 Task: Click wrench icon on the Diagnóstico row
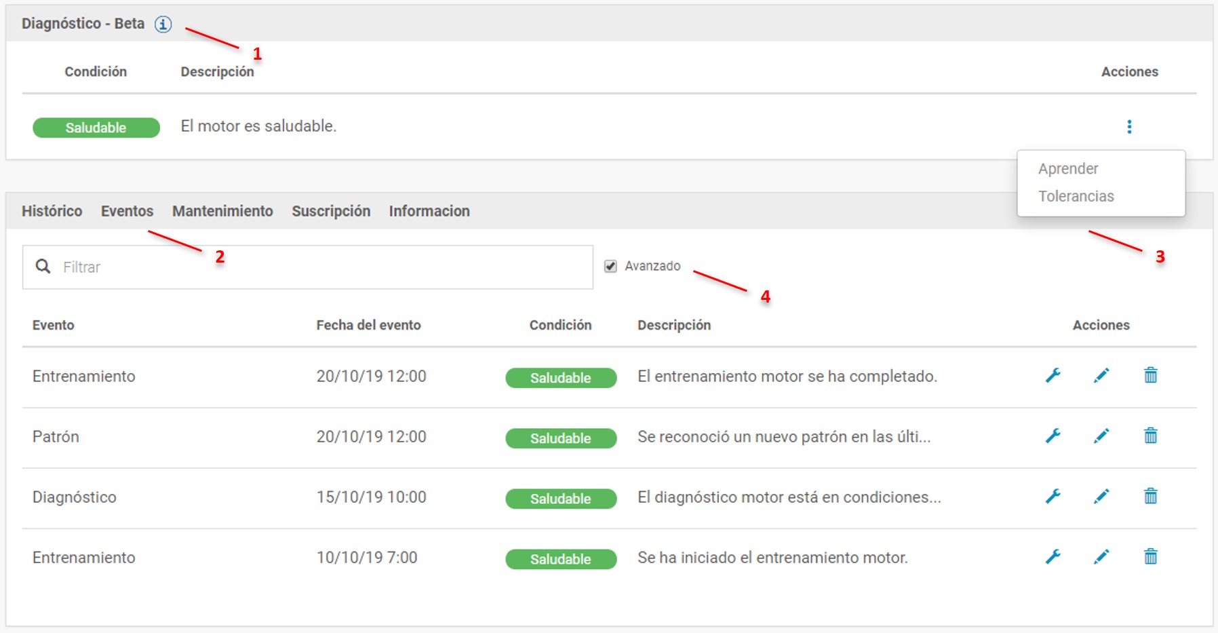1053,496
